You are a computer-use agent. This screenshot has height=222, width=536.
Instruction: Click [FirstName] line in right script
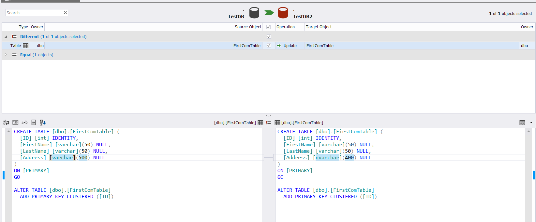(329, 145)
